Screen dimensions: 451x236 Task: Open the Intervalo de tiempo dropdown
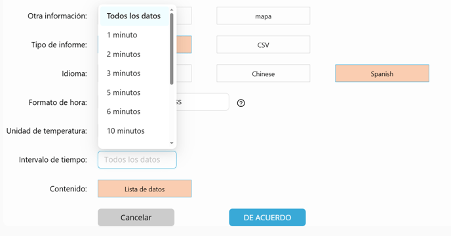click(137, 160)
